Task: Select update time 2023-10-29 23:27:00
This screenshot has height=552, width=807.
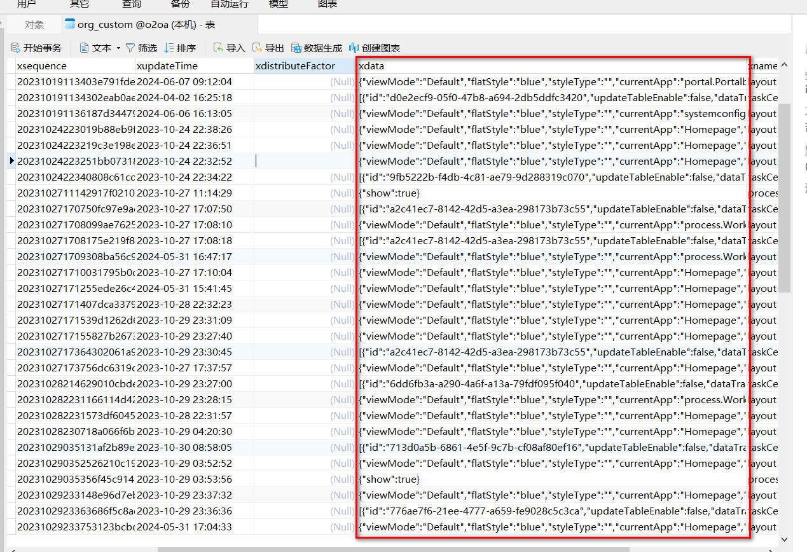Action: click(x=194, y=383)
